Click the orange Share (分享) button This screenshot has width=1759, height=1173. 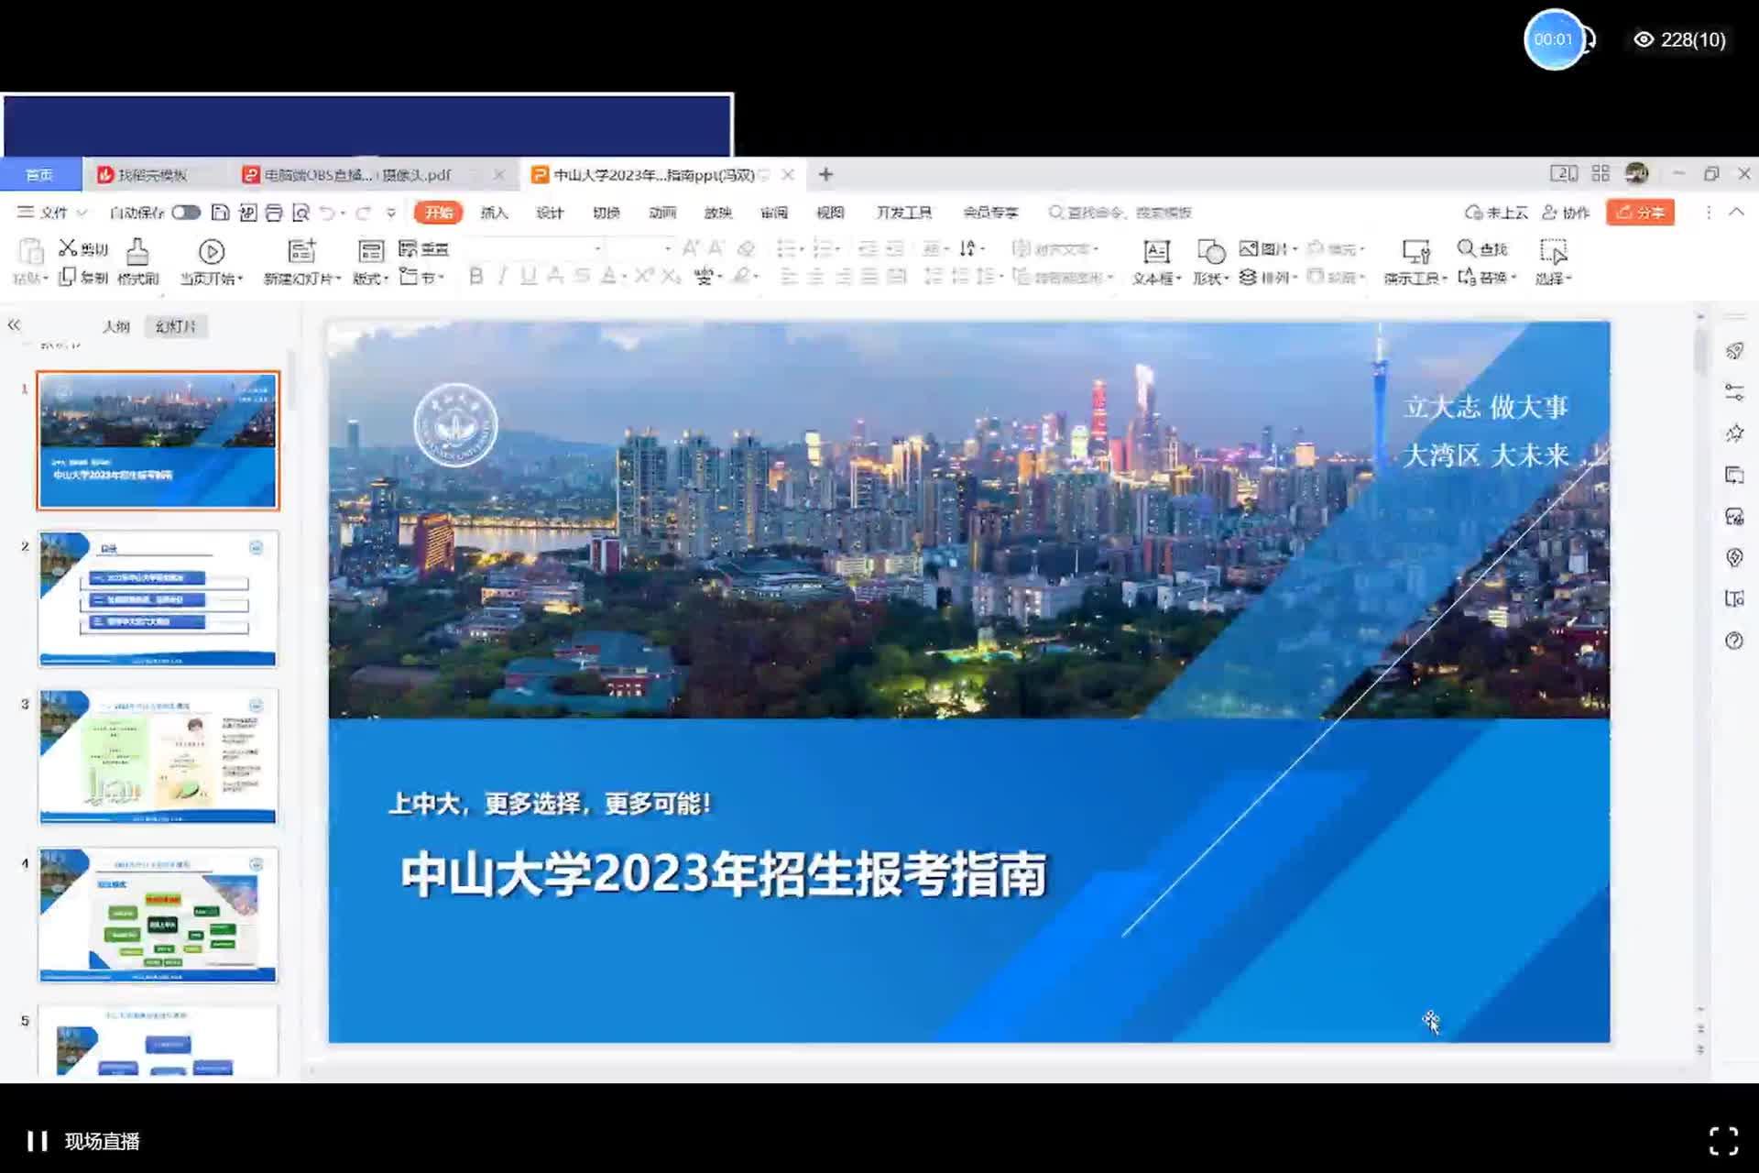(x=1640, y=212)
